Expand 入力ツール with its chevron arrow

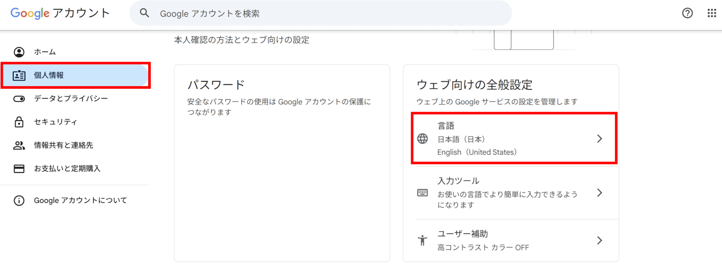pyautogui.click(x=600, y=193)
